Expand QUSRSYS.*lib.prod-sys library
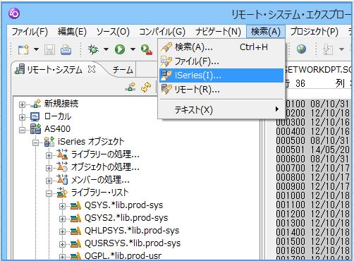This screenshot has width=354, height=261. (62, 244)
